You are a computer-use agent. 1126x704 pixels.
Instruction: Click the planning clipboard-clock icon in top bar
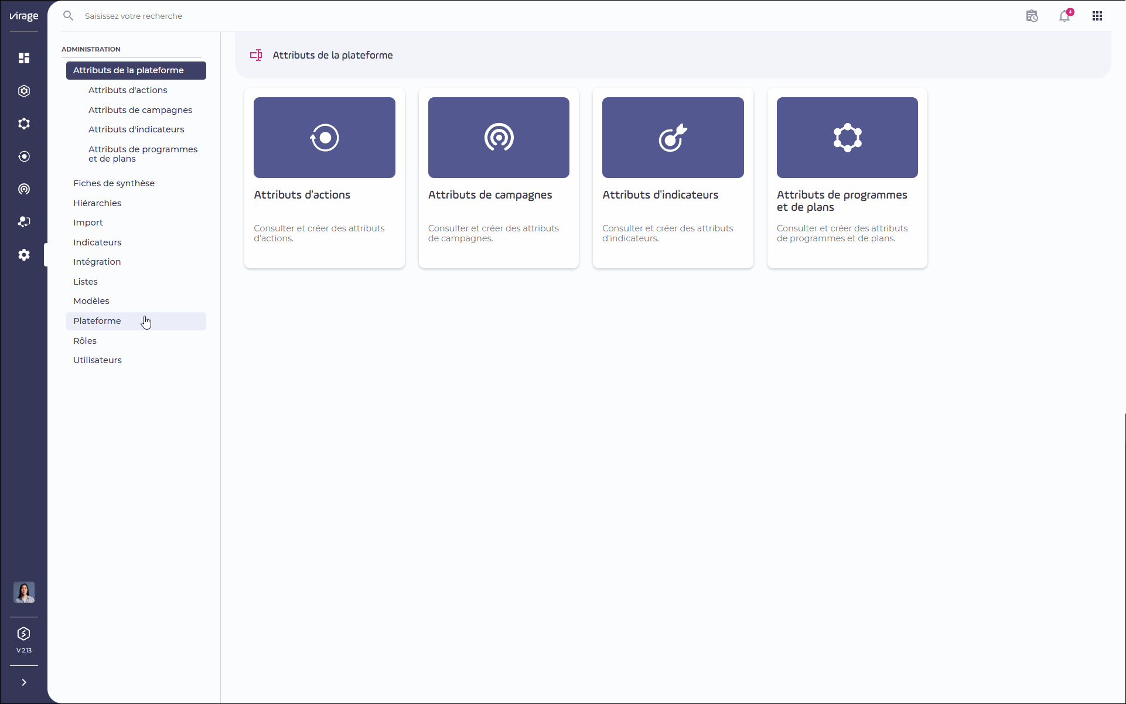pyautogui.click(x=1032, y=16)
